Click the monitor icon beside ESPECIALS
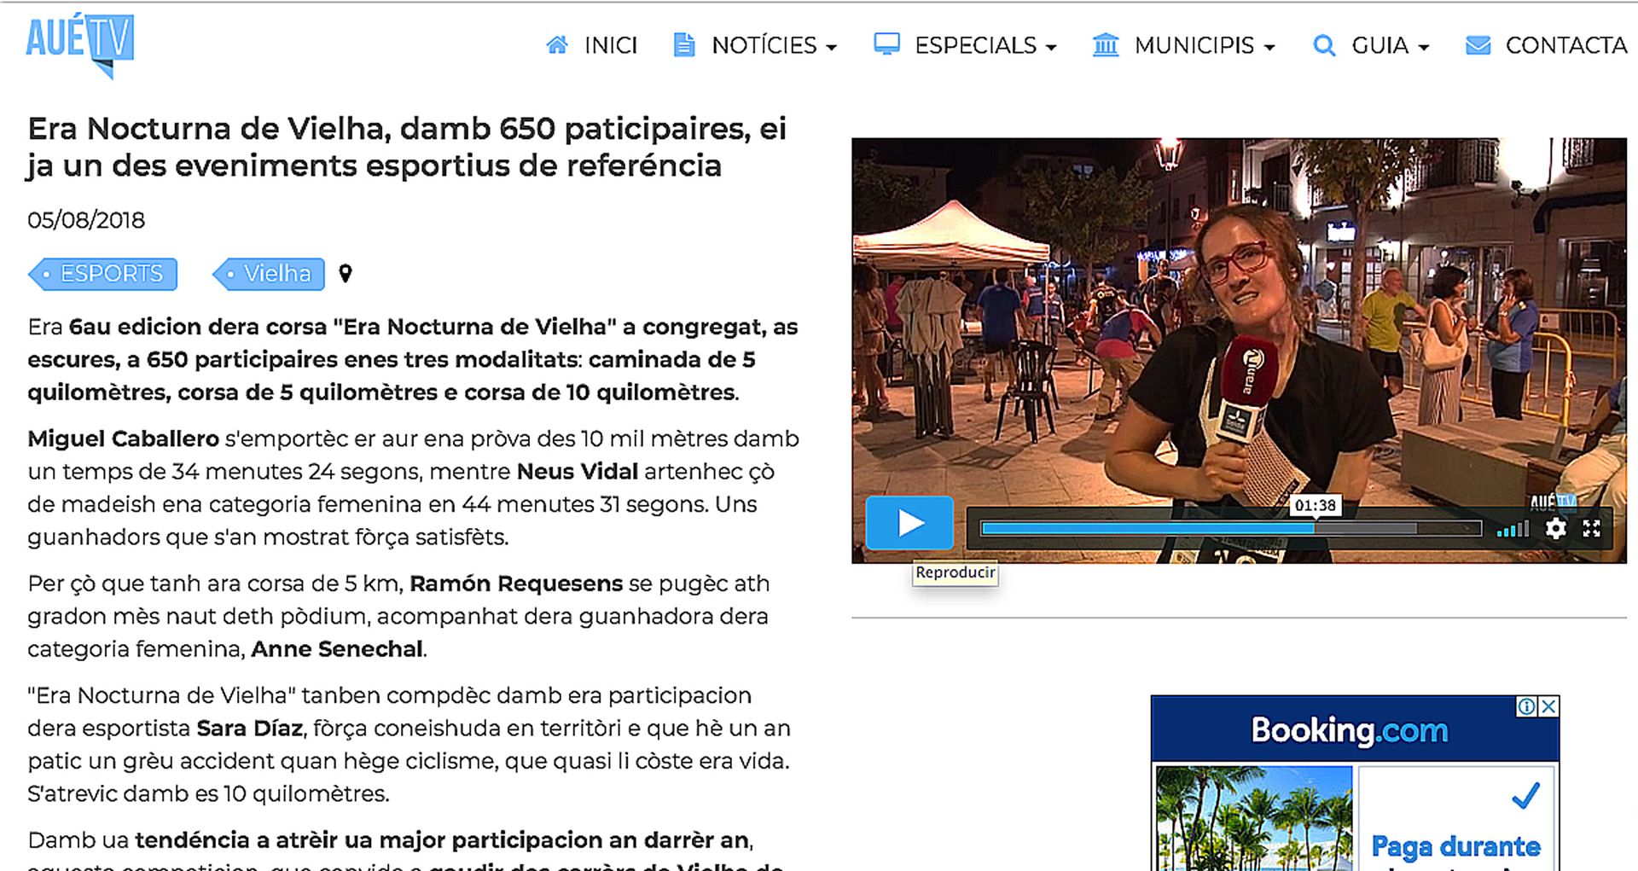This screenshot has height=871, width=1638. [x=887, y=44]
